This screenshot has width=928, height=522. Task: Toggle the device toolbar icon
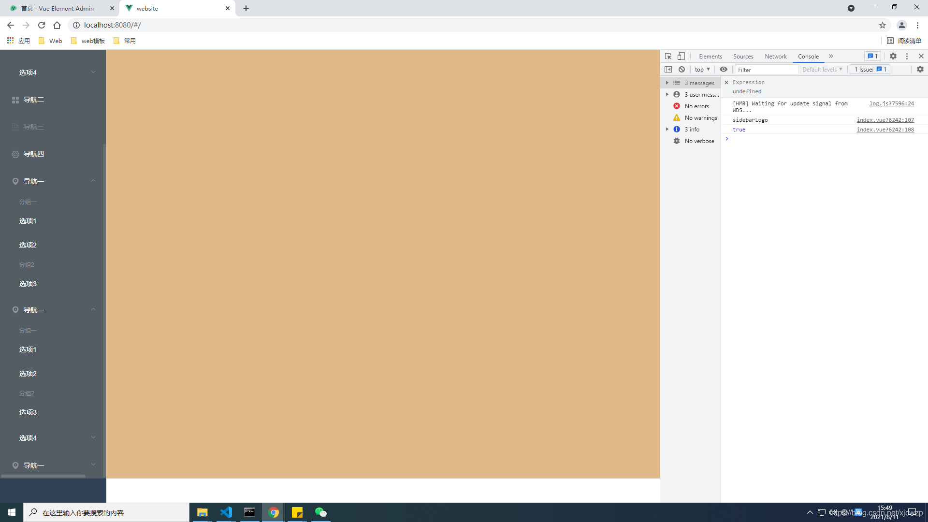681,56
